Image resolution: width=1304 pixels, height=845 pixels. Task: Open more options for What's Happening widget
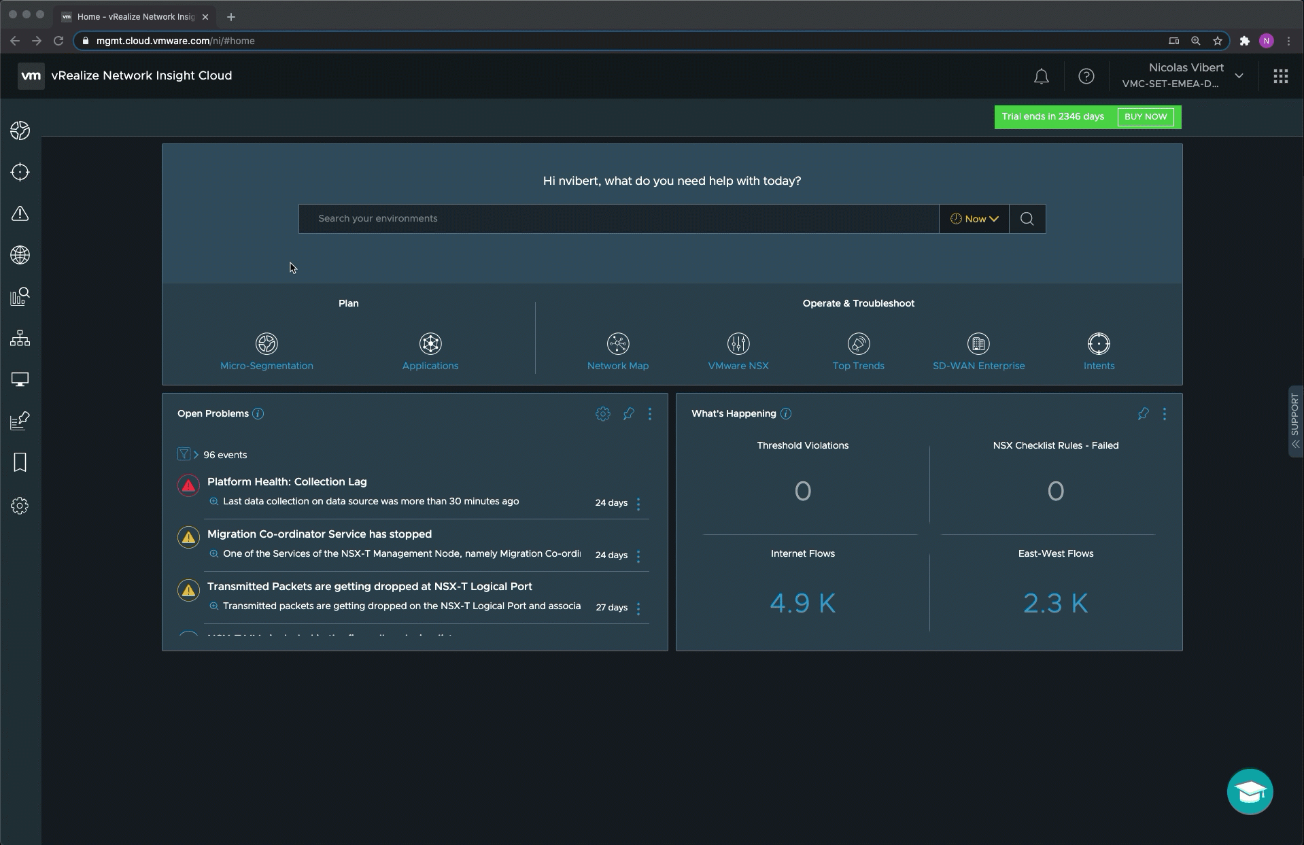(x=1164, y=414)
